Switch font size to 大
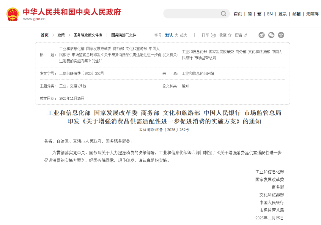The width and height of the screenshot is (321, 225). [176, 35]
